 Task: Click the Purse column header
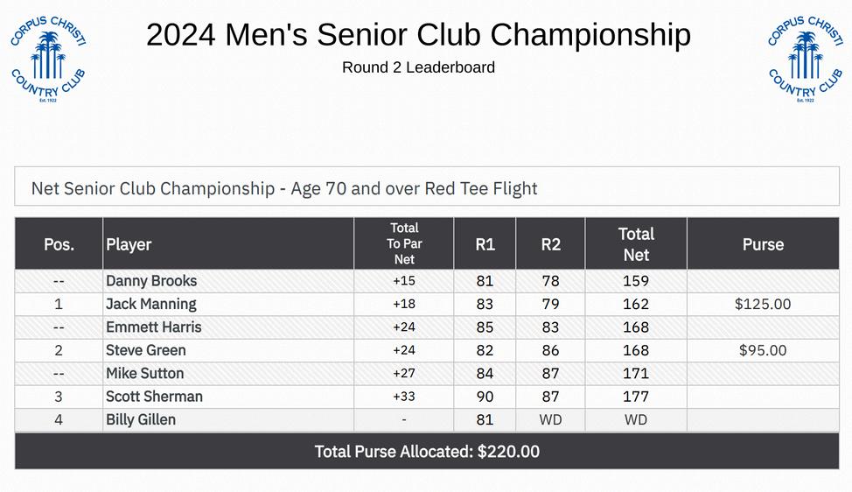[x=763, y=244]
